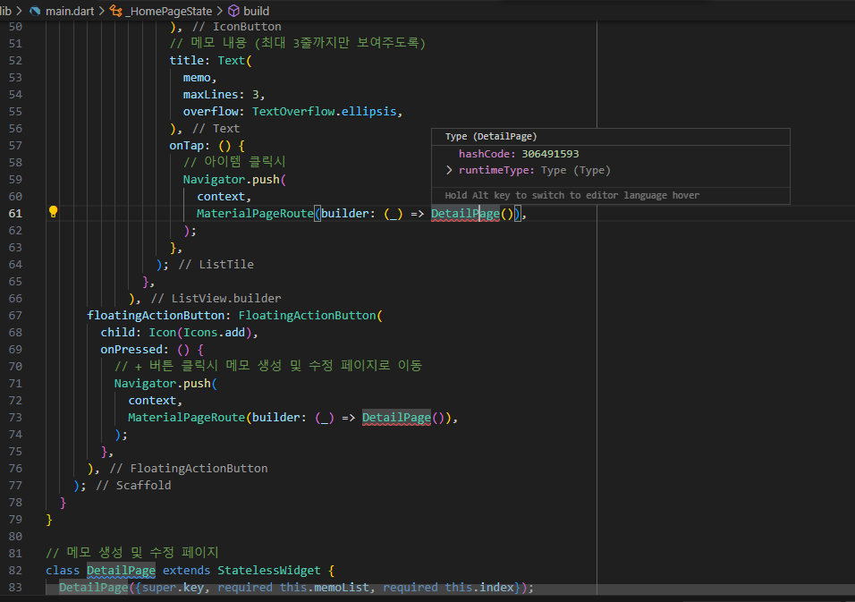
Task: Click hashCode value 306491593 in hover
Action: coord(550,154)
